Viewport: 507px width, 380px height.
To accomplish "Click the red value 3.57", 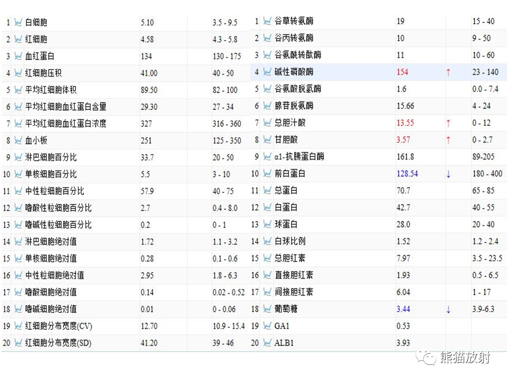I will (403, 139).
